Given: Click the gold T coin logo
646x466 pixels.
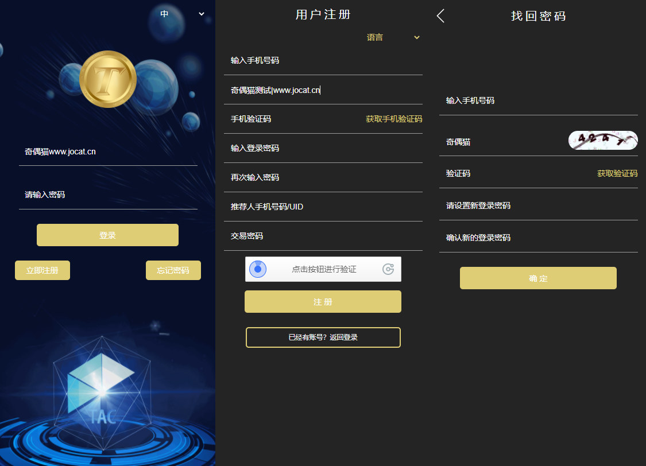Looking at the screenshot, I should (108, 79).
